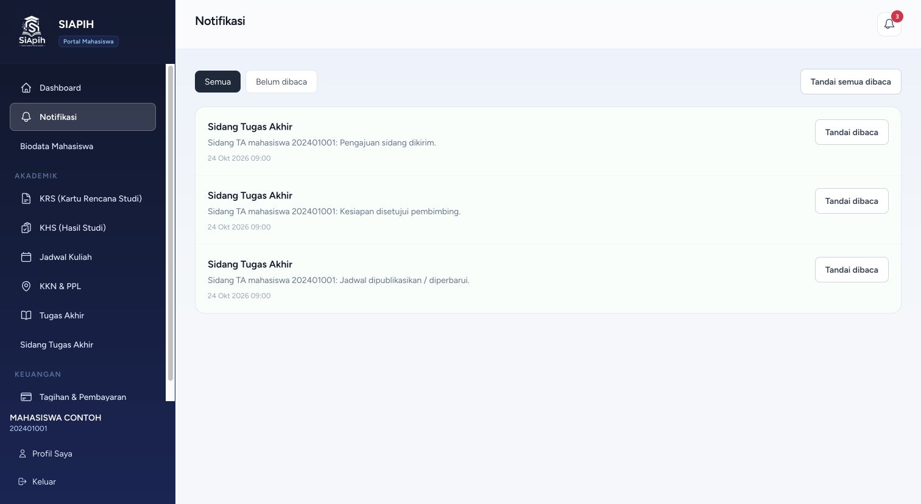
Task: Click the KHS clipboard icon
Action: [x=26, y=228]
